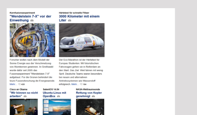The image size is (197, 115).
Task: Click the 164 comment count number
Action: point(85,84)
